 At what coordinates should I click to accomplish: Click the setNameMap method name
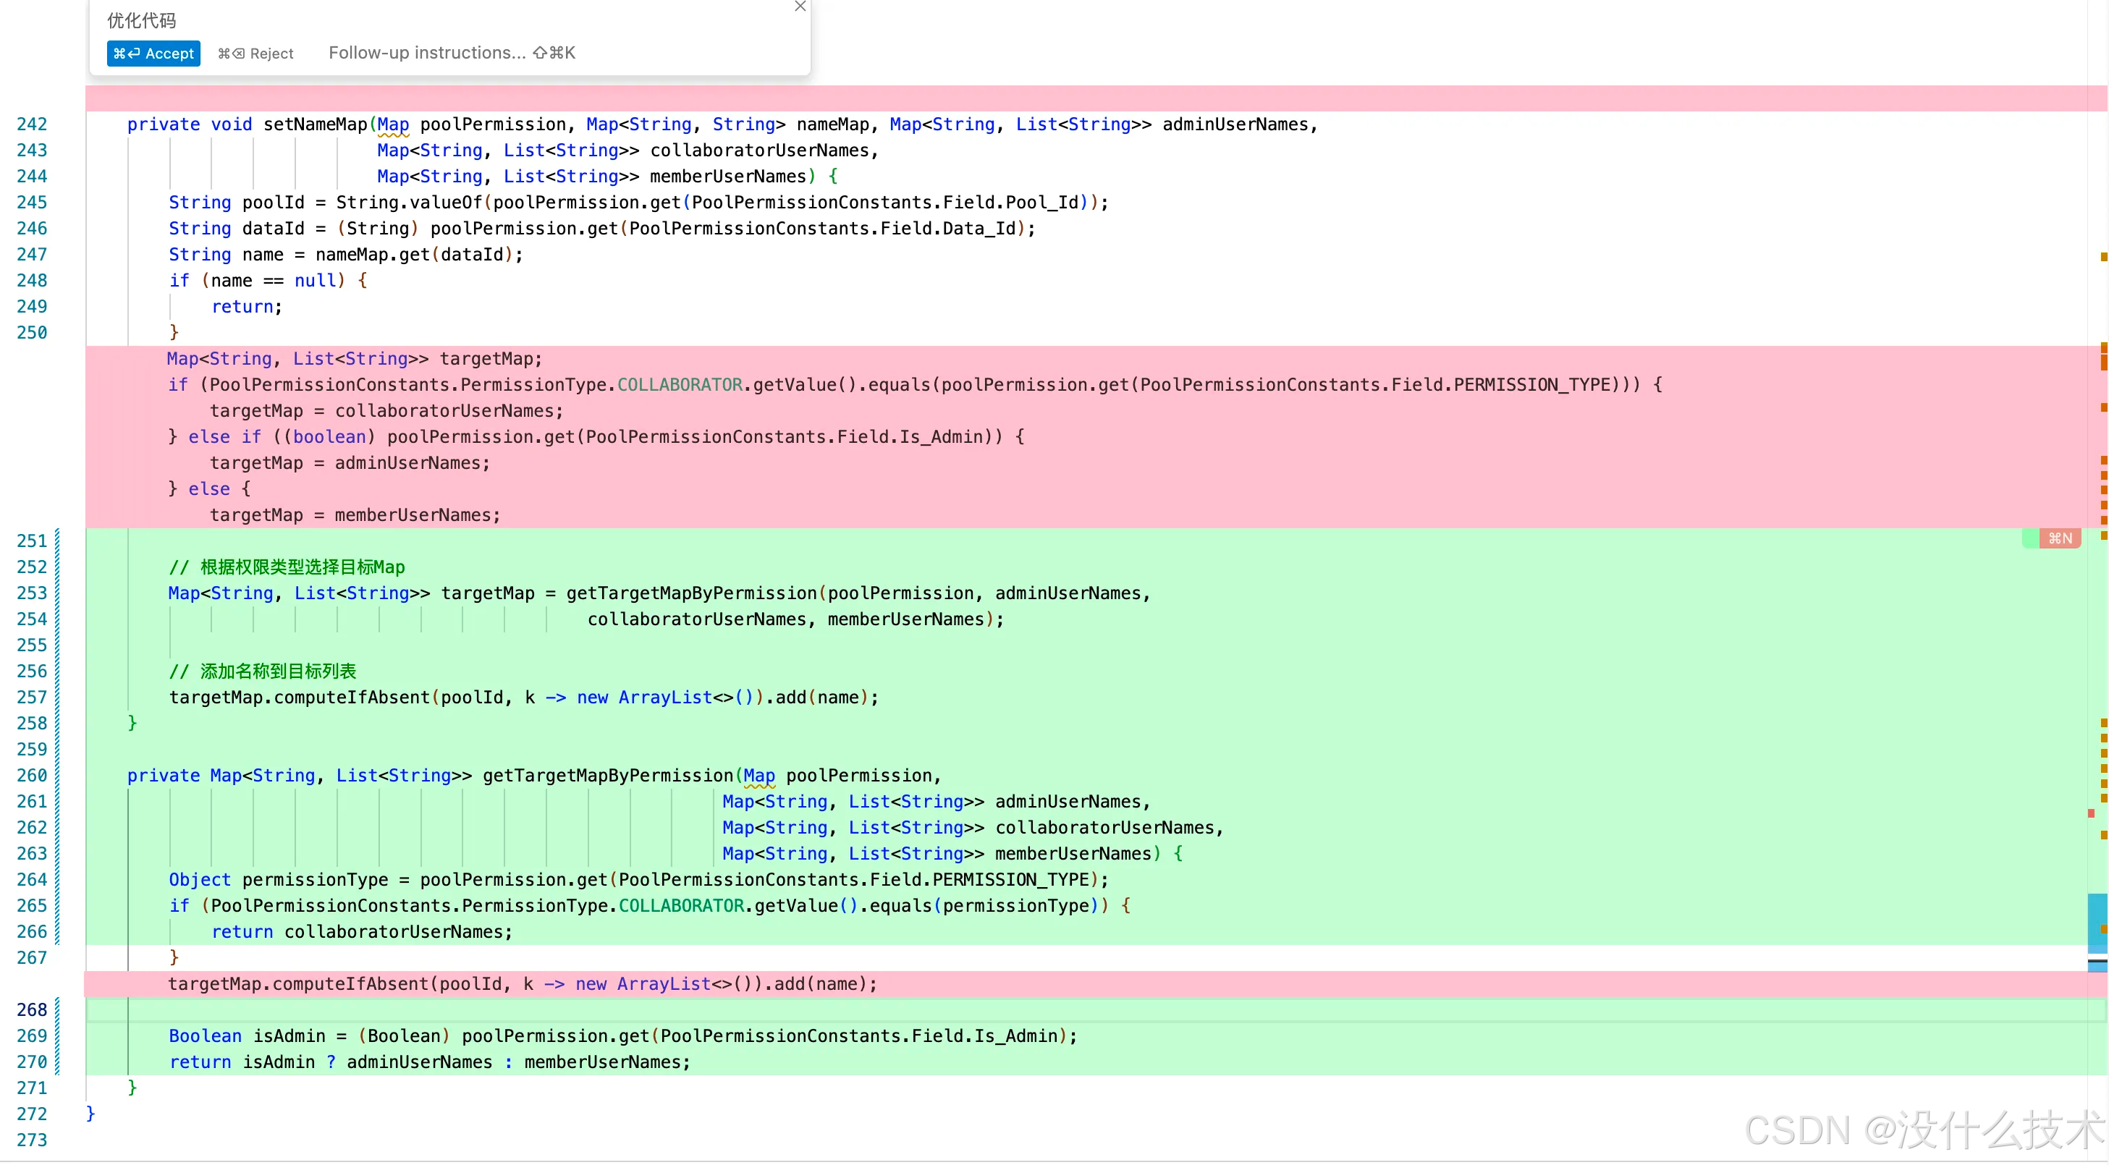tap(316, 124)
